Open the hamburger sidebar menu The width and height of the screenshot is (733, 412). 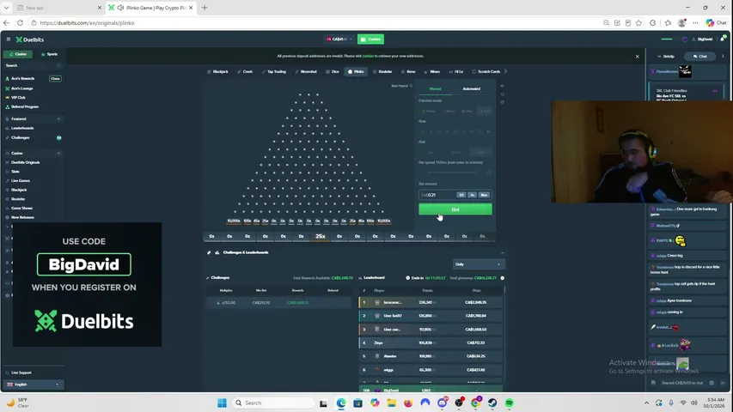9,39
